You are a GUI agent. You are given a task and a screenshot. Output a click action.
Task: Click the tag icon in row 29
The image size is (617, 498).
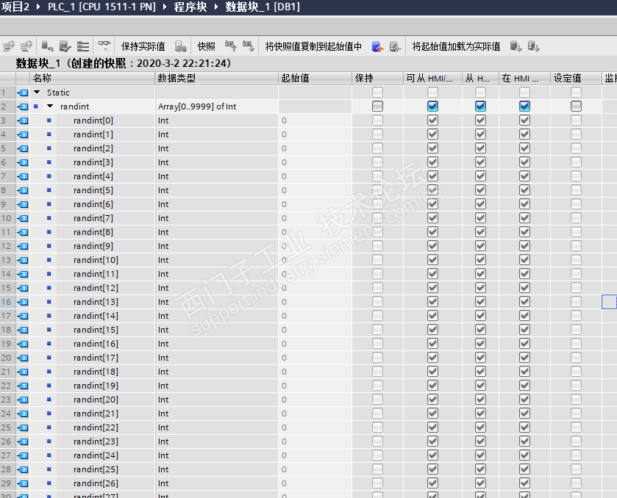(x=23, y=483)
